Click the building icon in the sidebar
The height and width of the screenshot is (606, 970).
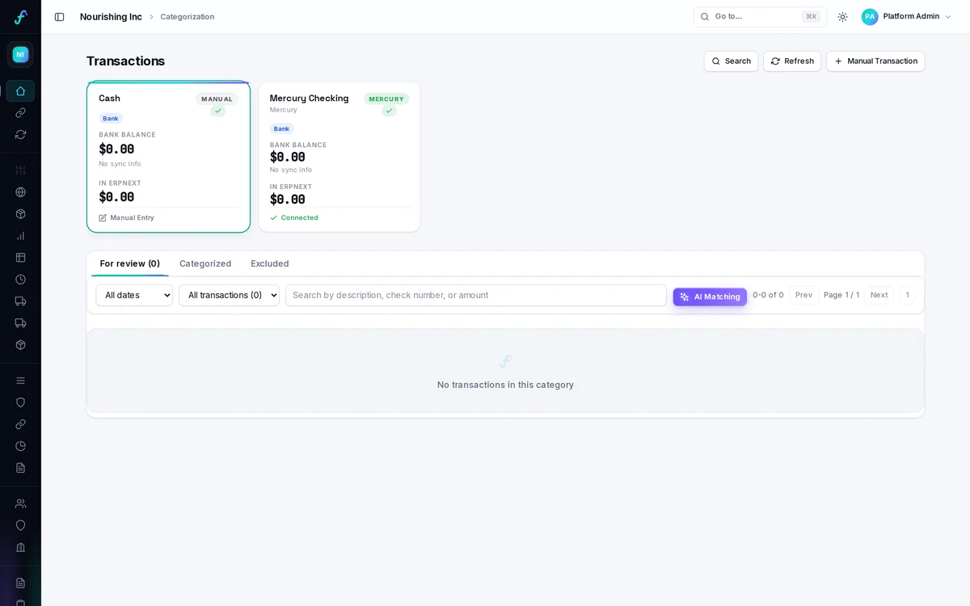pos(20,547)
